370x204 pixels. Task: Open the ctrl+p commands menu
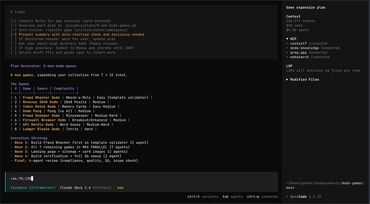pyautogui.click(x=262, y=197)
